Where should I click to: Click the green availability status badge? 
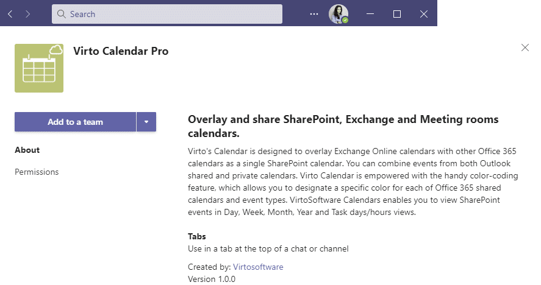[345, 20]
